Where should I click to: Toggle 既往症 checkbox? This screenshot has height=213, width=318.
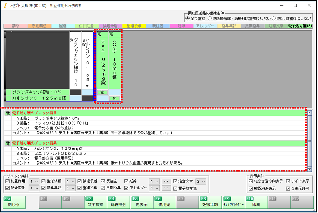coord(103,181)
